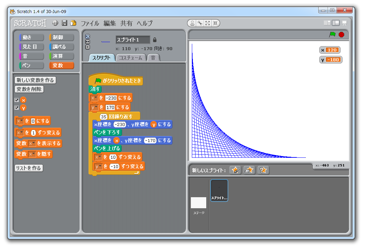Switch to presentation mode icon
The image size is (366, 248).
(x=344, y=23)
